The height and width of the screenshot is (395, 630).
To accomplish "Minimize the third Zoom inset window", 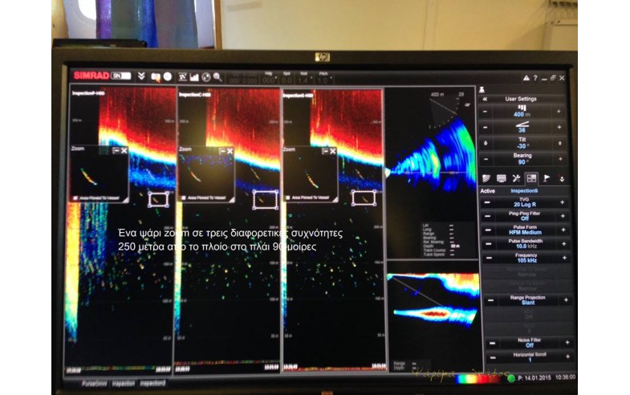I will coord(325,151).
